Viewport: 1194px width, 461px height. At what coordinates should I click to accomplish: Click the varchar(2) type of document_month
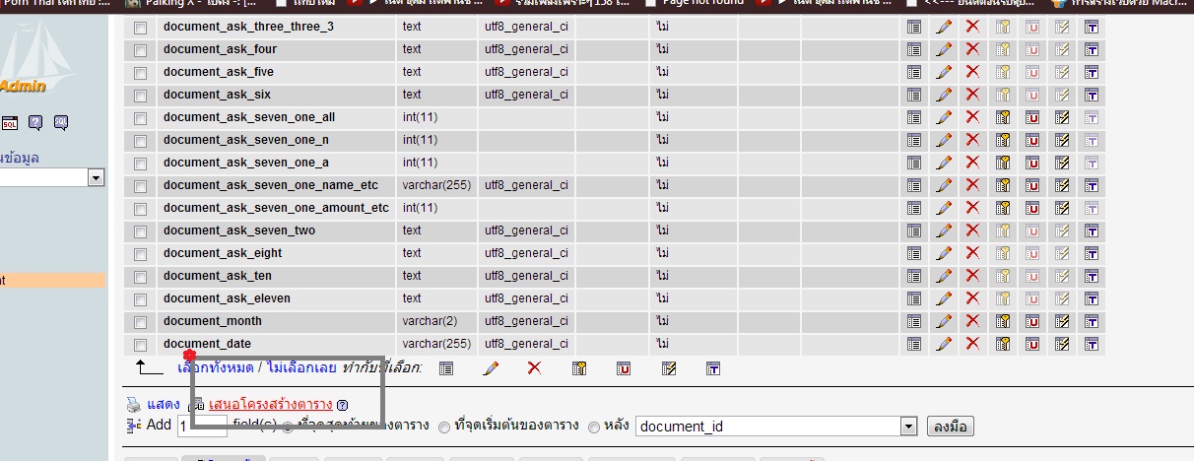[430, 321]
